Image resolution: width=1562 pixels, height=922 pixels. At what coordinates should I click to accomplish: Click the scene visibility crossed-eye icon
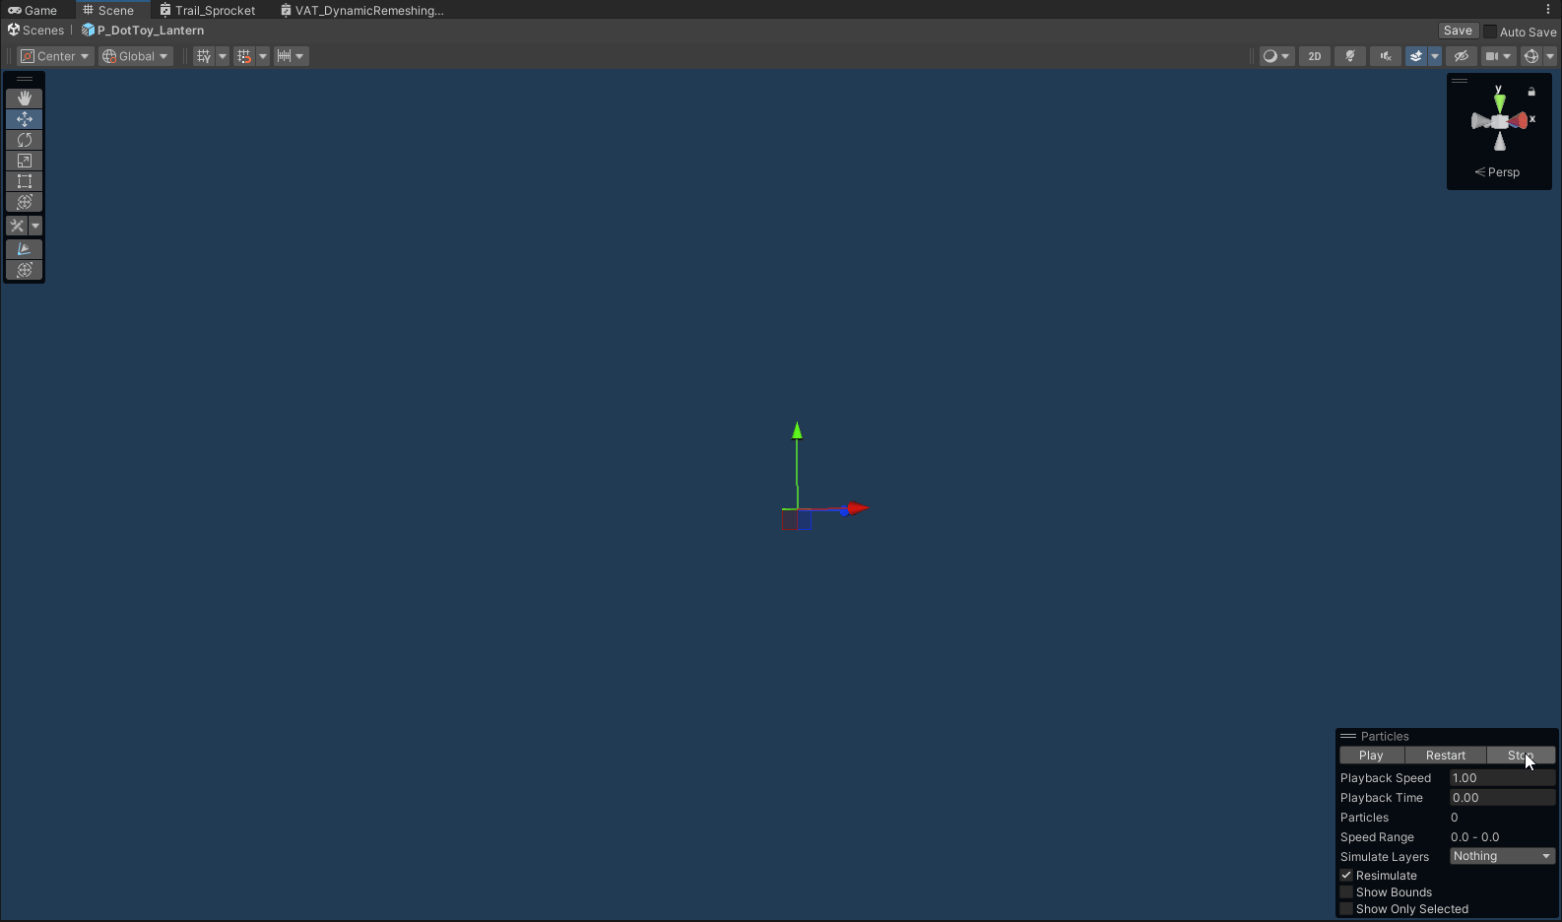point(1462,56)
